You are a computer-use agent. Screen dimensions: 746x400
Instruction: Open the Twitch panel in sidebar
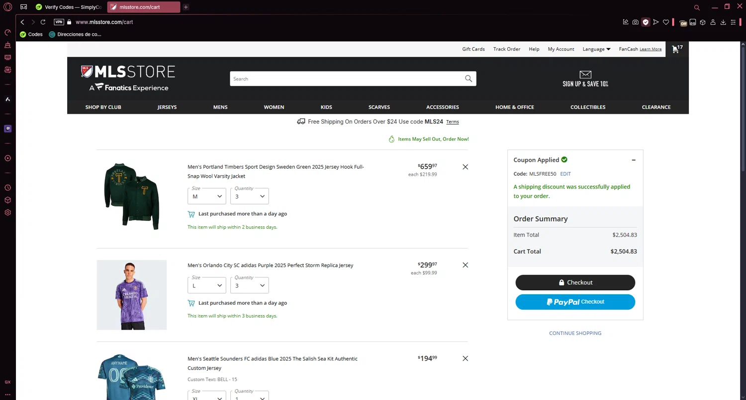pos(7,129)
